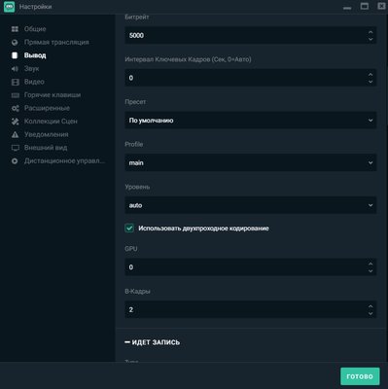This screenshot has width=388, height=389.
Task: Open Внешний вид settings
Action: point(46,148)
